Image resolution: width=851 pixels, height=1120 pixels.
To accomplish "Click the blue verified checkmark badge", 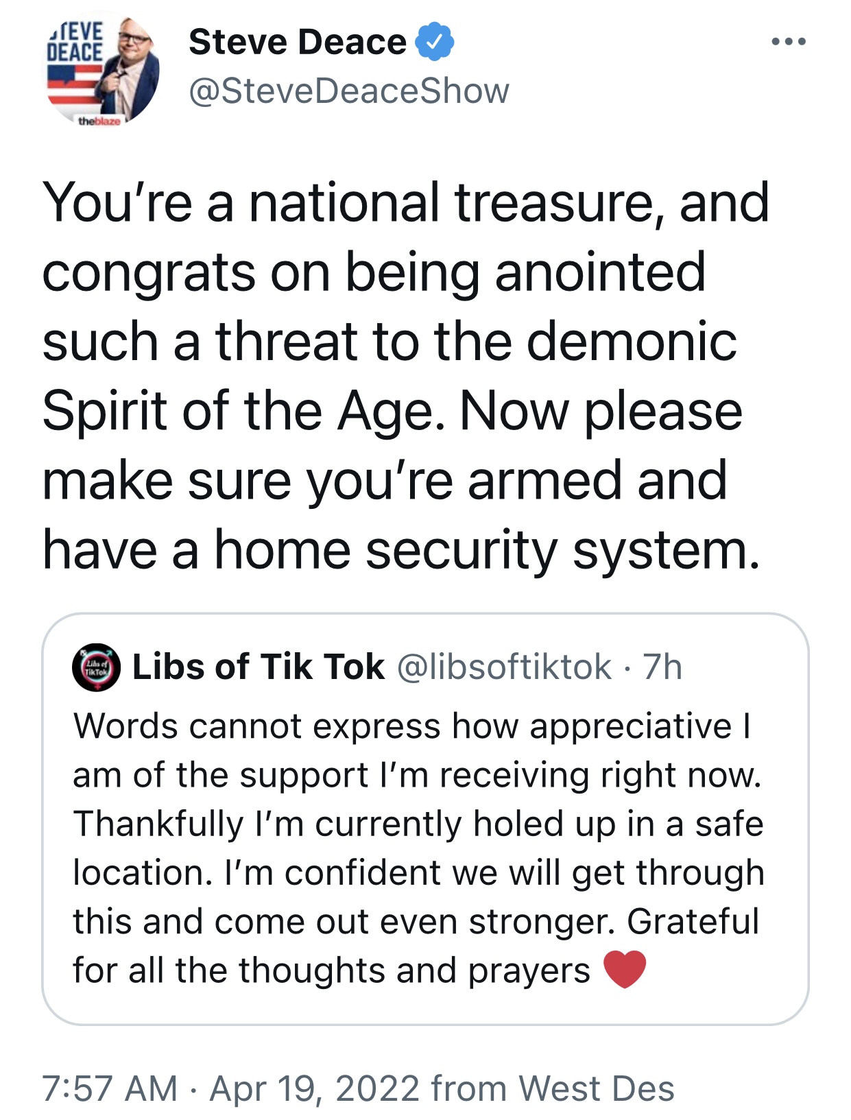I will (435, 42).
